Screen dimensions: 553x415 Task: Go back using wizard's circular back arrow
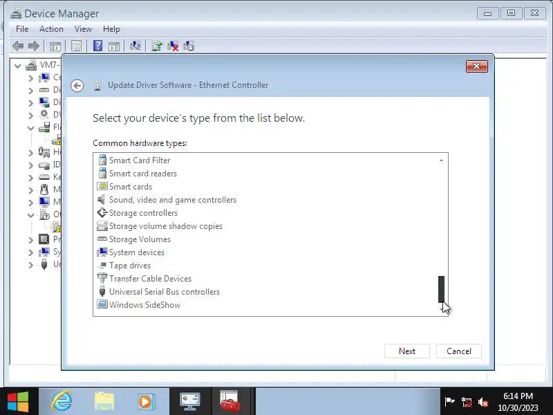pyautogui.click(x=77, y=85)
